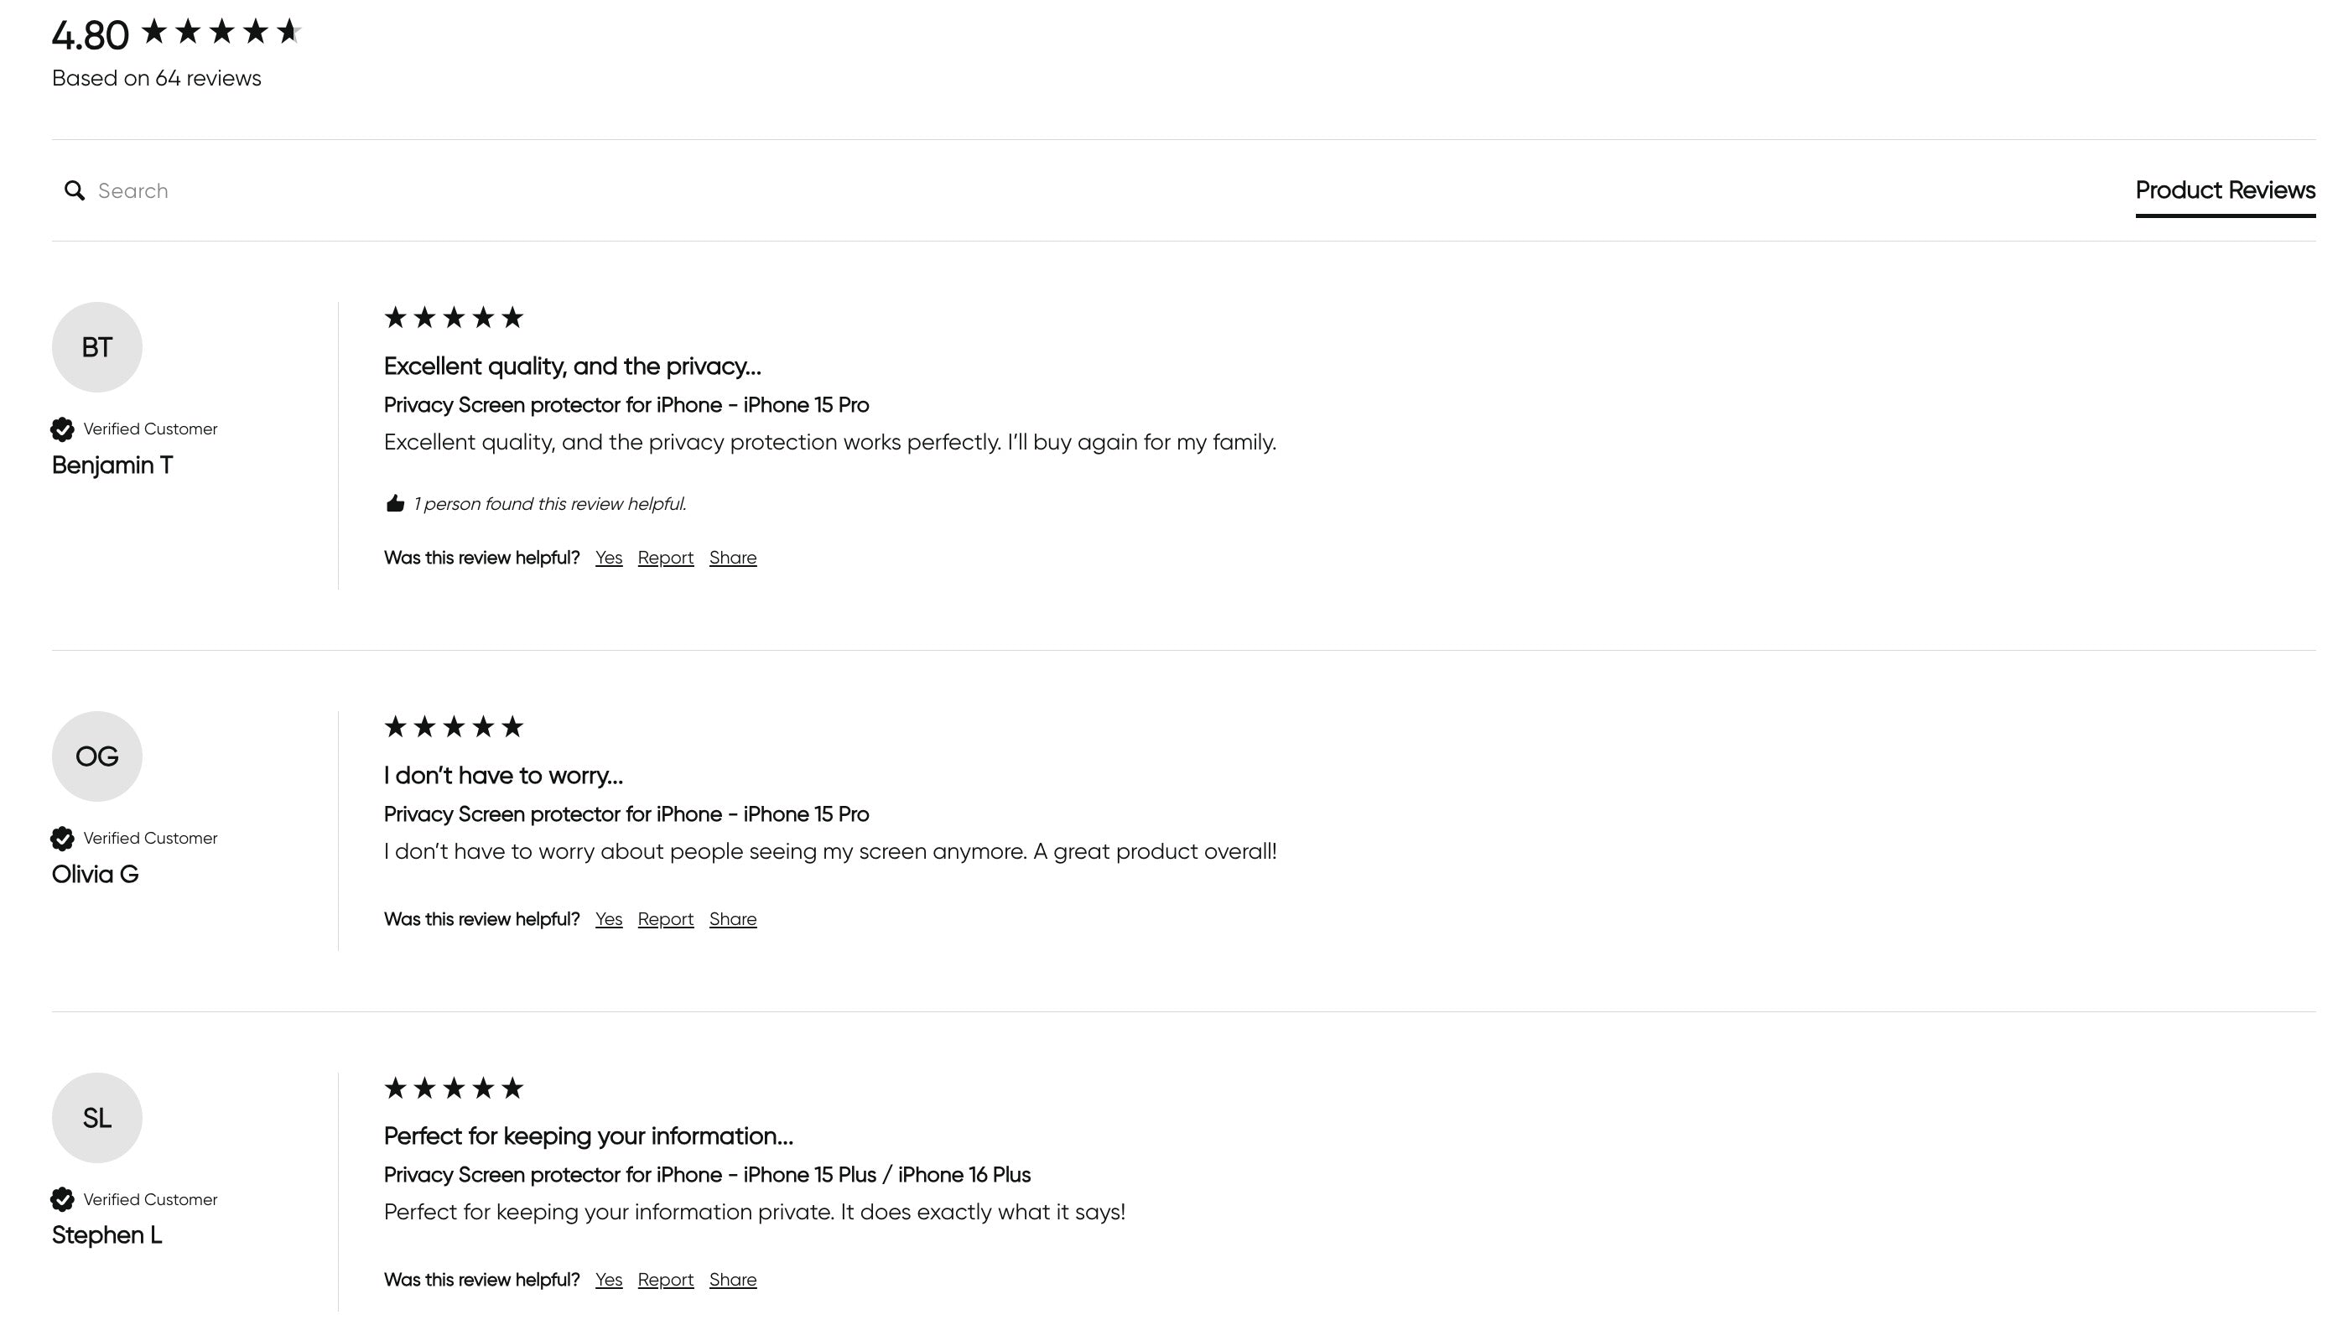
Task: Click Olivia G's verified customer badge
Action: 62,839
